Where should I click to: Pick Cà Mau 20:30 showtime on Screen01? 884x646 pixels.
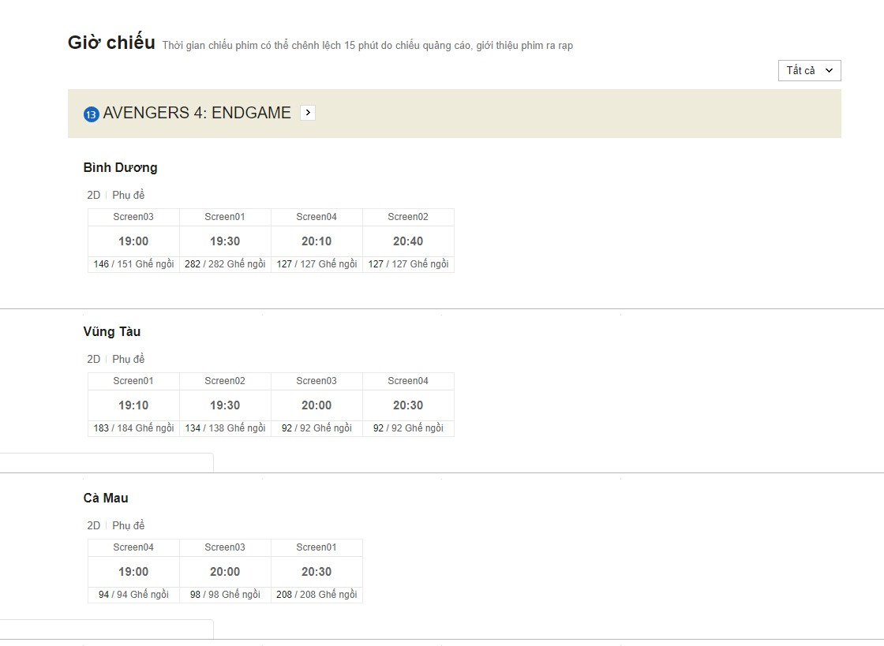(317, 572)
